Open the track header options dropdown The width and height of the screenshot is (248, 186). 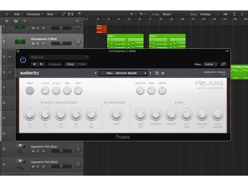(x=78, y=21)
